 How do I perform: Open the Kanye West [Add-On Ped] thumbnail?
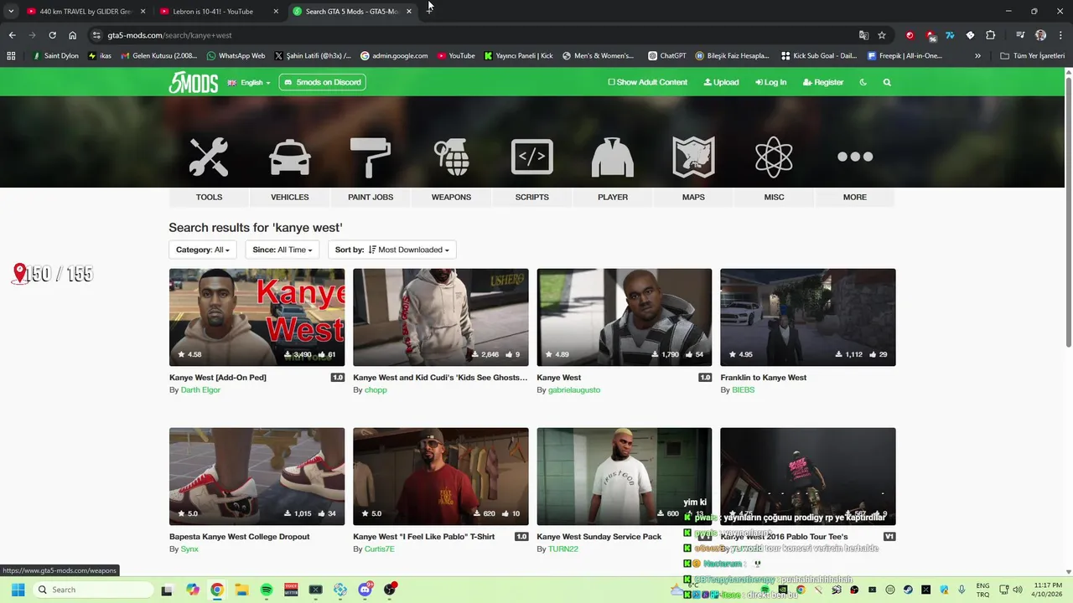point(257,317)
